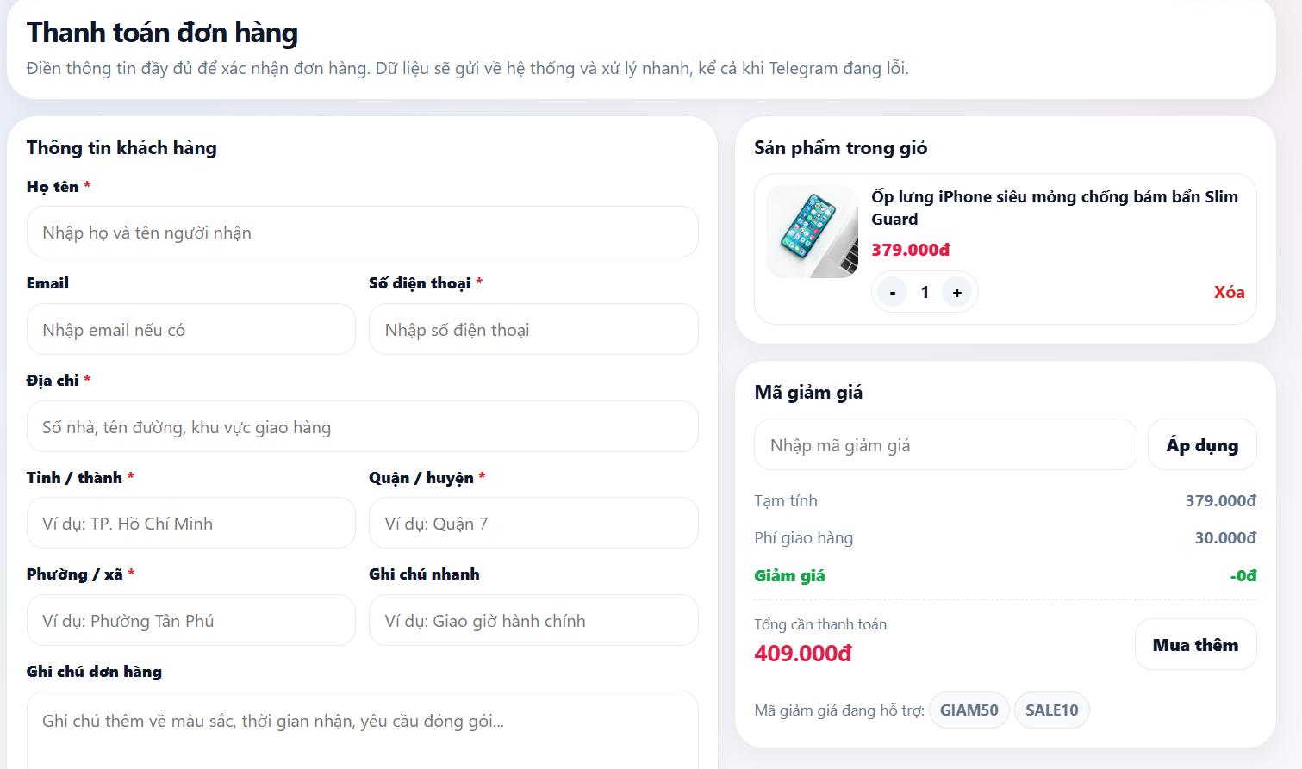Click the Thanh toán đơn hàng heading
Viewport: 1302px width, 769px height.
coord(161,32)
